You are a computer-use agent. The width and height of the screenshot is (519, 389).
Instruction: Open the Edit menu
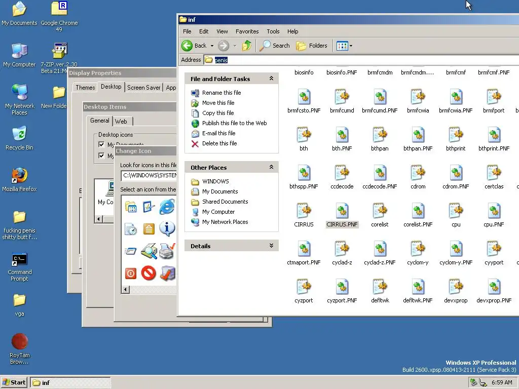pos(204,31)
